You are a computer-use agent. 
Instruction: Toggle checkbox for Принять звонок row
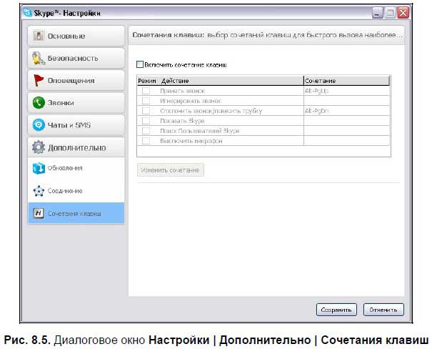pyautogui.click(x=146, y=91)
